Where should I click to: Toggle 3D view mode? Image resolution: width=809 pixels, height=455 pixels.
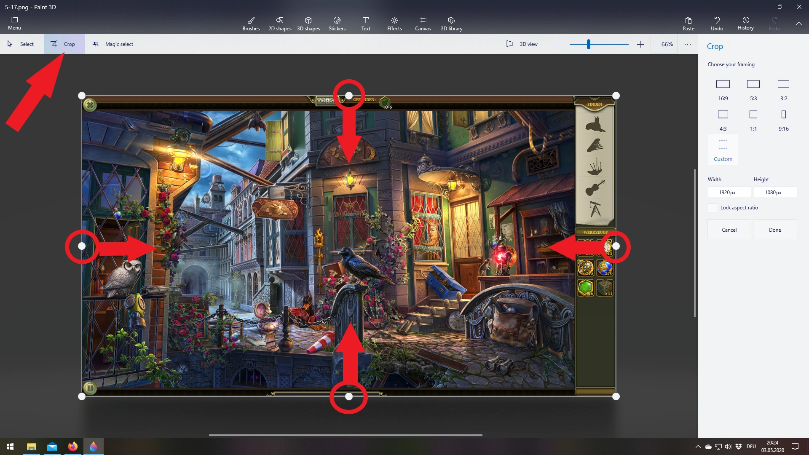(522, 44)
